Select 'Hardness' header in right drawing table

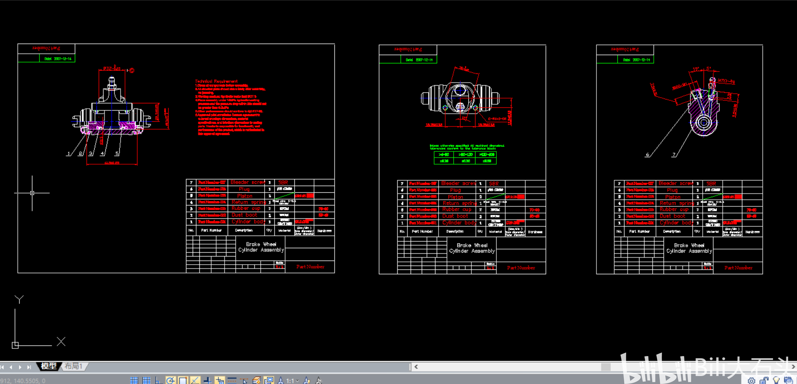point(753,232)
